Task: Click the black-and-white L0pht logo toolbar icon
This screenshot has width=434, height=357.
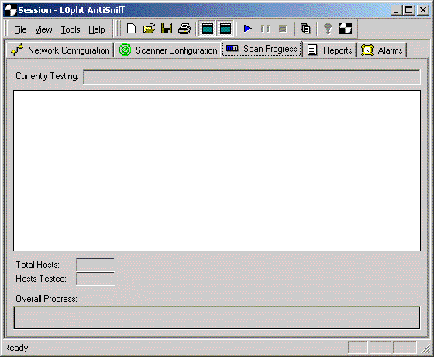Action: click(346, 29)
